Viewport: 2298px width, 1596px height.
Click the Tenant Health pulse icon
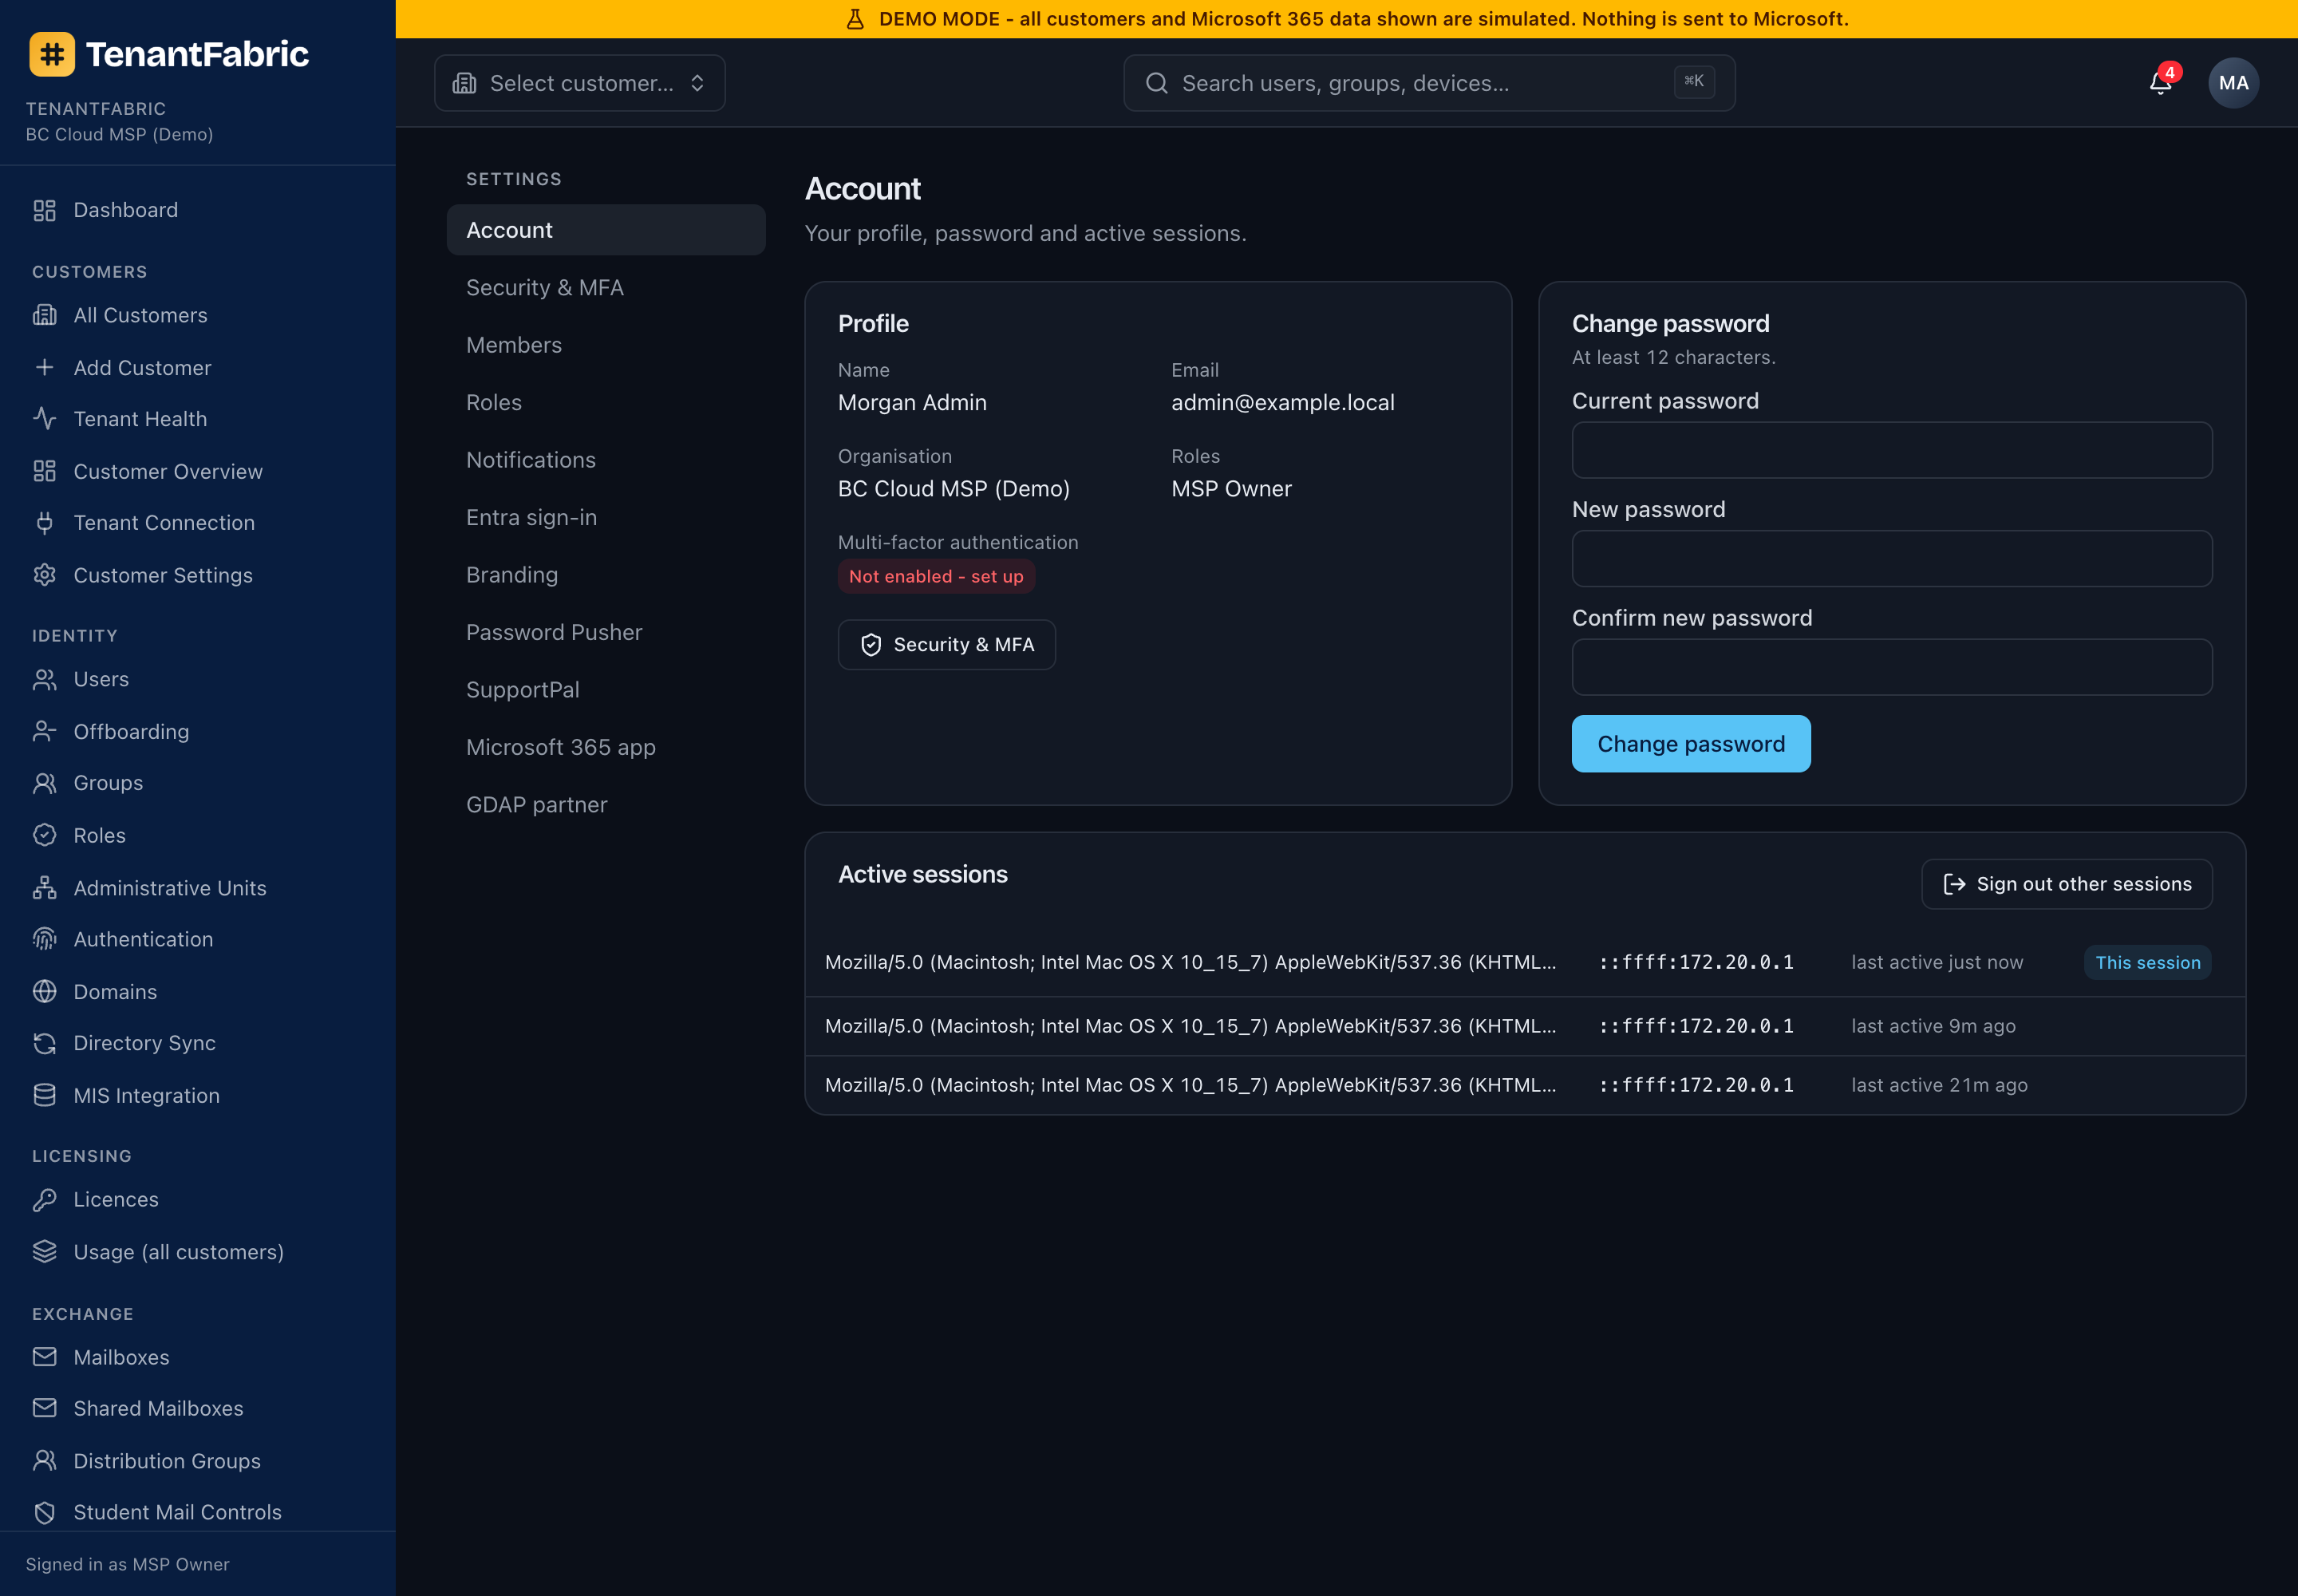pos(45,419)
